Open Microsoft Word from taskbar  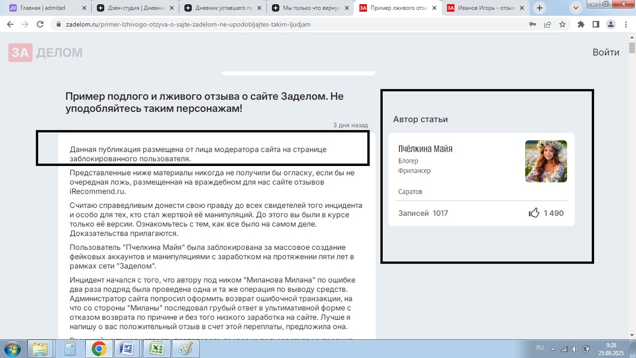[127, 349]
